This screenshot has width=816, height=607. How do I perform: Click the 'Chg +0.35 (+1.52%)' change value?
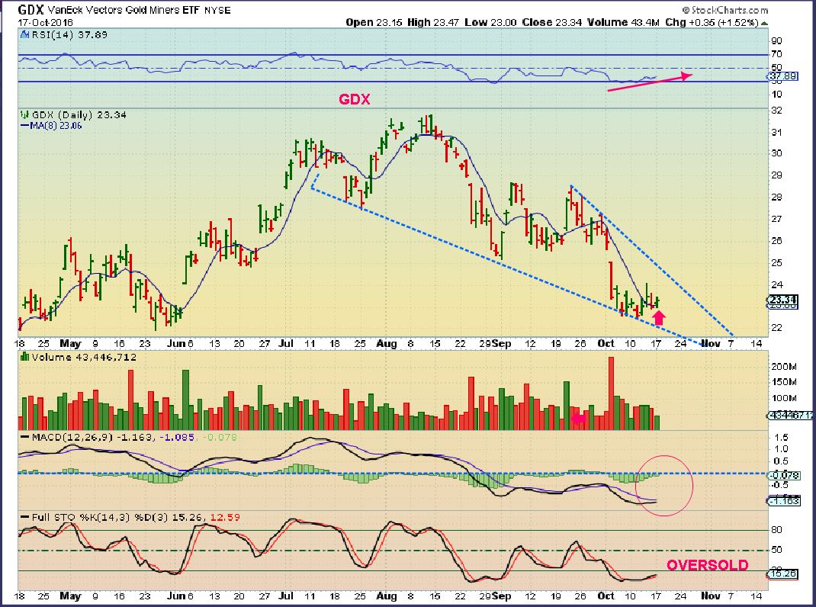tap(712, 22)
